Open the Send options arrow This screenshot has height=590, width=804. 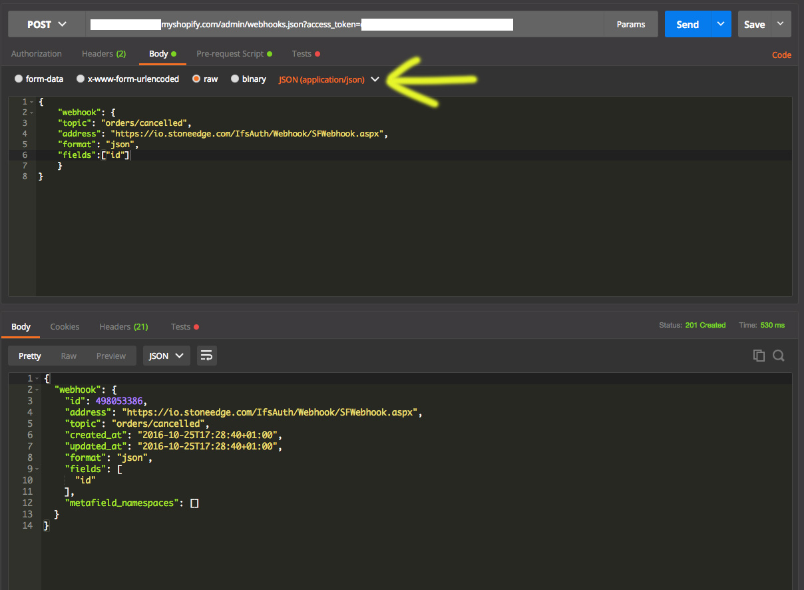coord(721,24)
